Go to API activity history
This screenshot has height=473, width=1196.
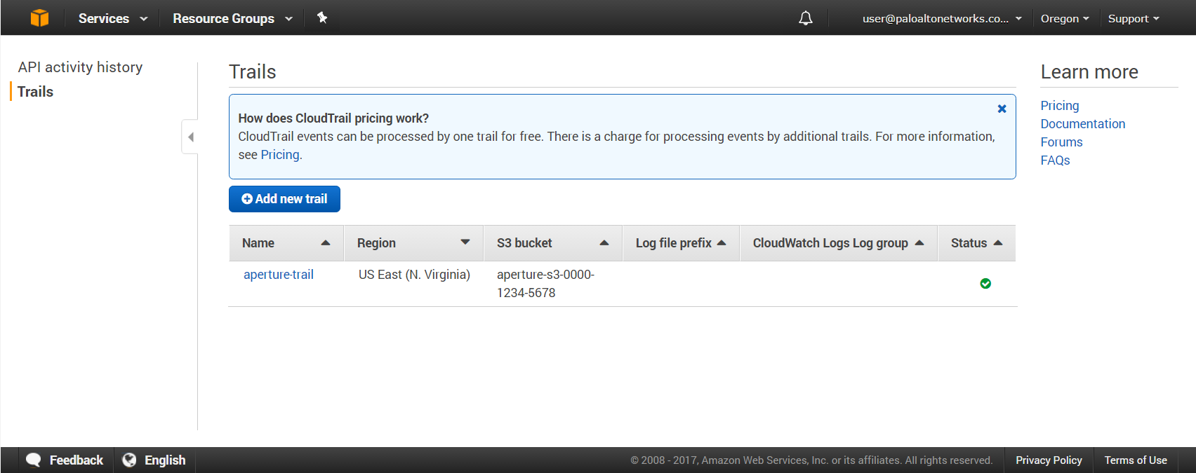(80, 67)
